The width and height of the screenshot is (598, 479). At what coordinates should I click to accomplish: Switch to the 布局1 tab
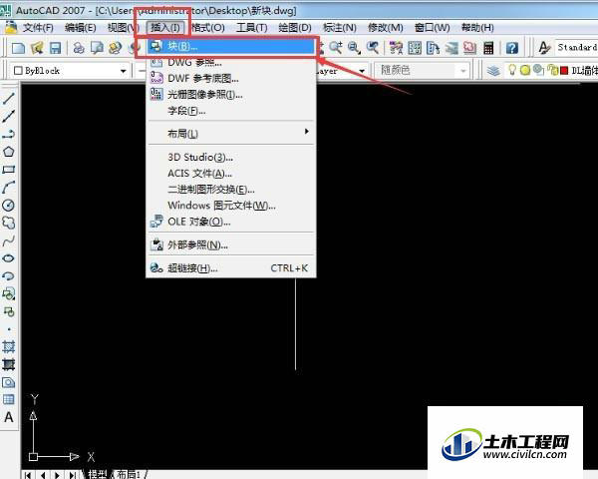pyautogui.click(x=129, y=474)
